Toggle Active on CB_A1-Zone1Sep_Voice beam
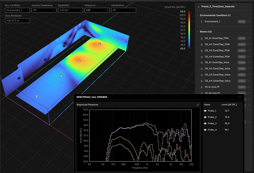 pos(242,63)
